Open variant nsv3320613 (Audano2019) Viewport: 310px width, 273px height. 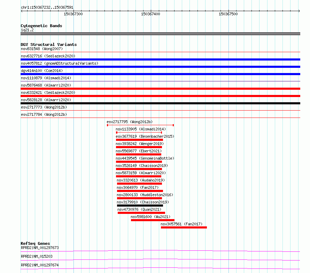coord(141,180)
